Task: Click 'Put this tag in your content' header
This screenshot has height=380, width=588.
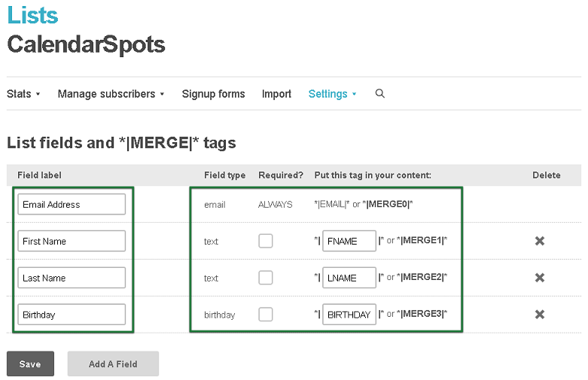Action: coord(373,175)
